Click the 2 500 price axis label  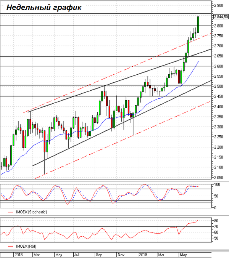(x=218, y=87)
